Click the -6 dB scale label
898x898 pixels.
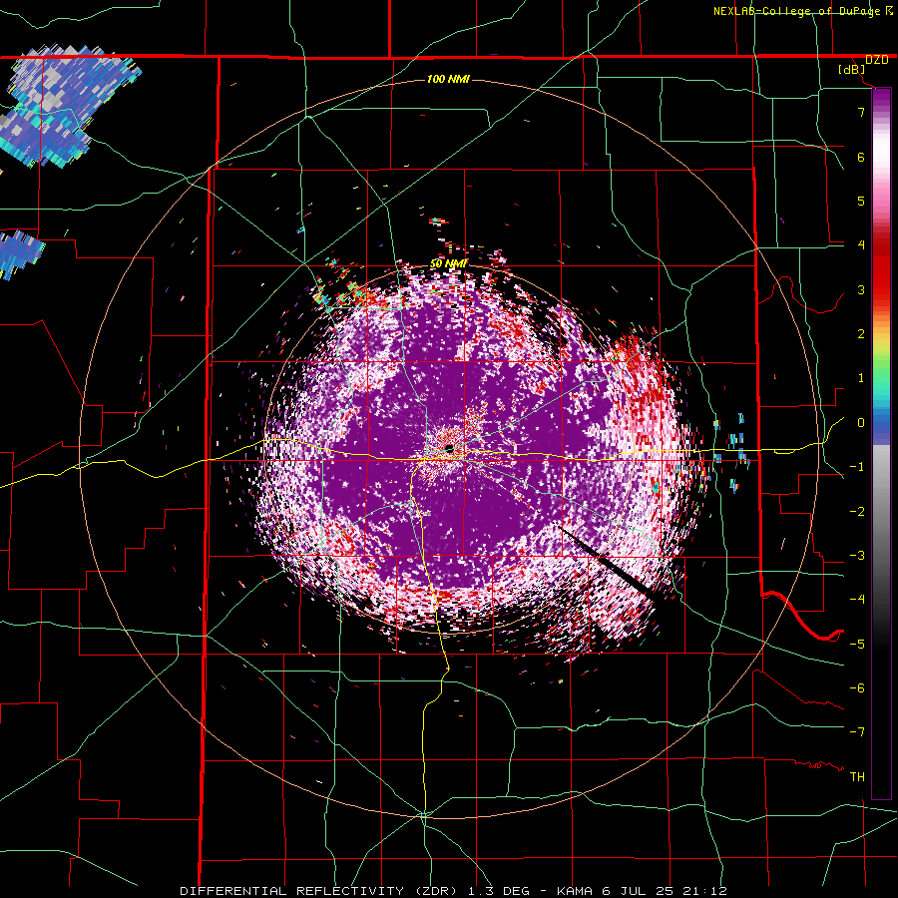click(x=857, y=688)
